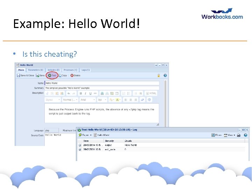Click the increase indent icon
This screenshot has width=252, height=189.
pyautogui.click(x=140, y=93)
